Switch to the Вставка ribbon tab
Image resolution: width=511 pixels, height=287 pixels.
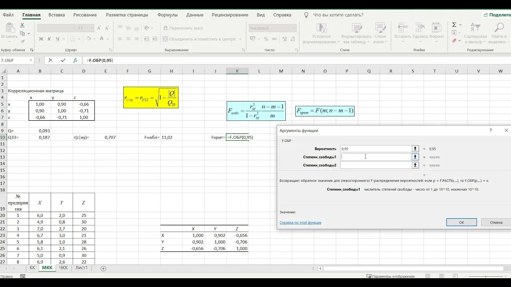click(x=57, y=15)
